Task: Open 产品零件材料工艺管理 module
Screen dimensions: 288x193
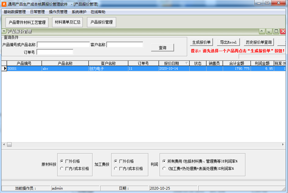Action: coord(27,22)
